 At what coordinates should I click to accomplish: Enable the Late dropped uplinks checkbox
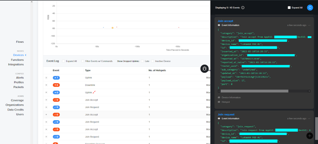tap(142, 61)
